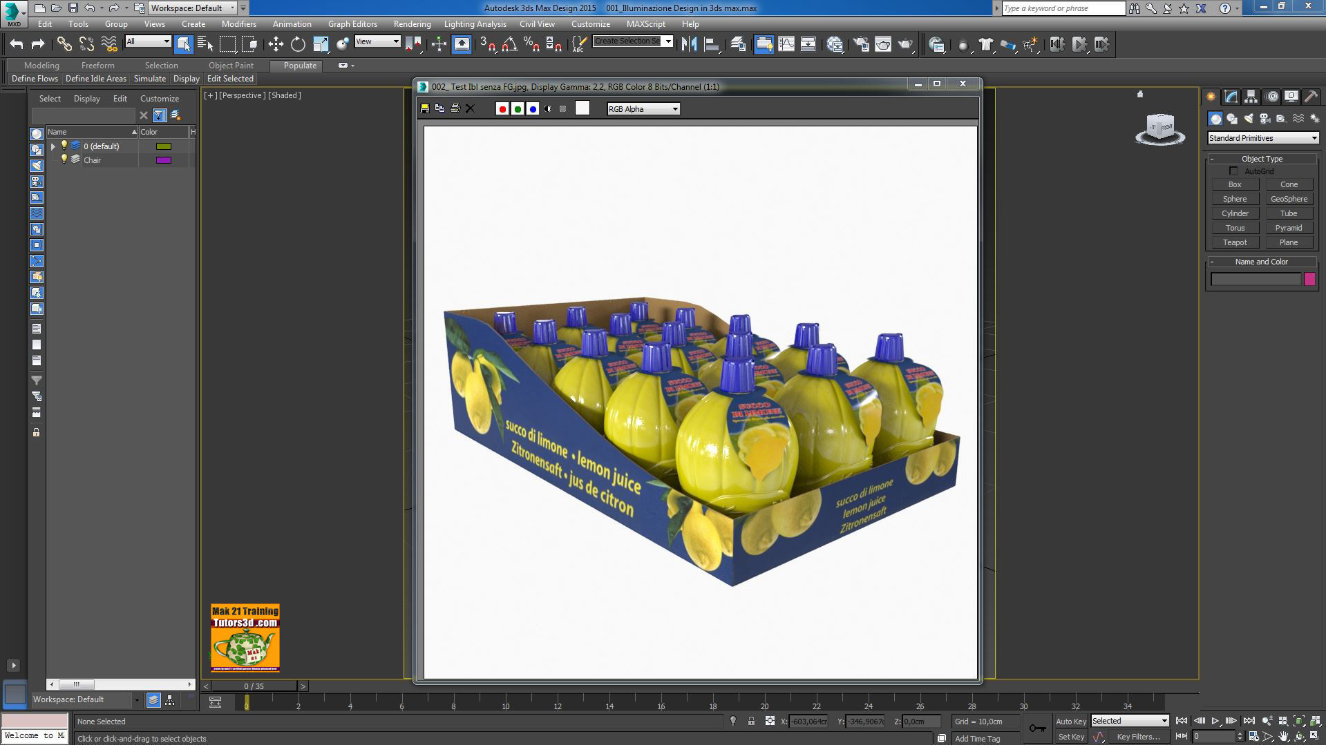Click the Define Flows button

tap(35, 79)
